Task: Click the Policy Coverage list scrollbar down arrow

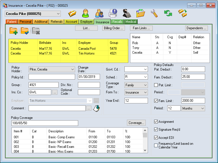Action: [145, 151]
